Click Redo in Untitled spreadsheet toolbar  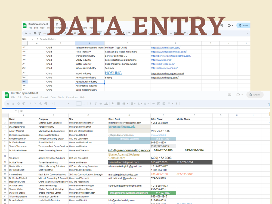[x=13, y=104]
